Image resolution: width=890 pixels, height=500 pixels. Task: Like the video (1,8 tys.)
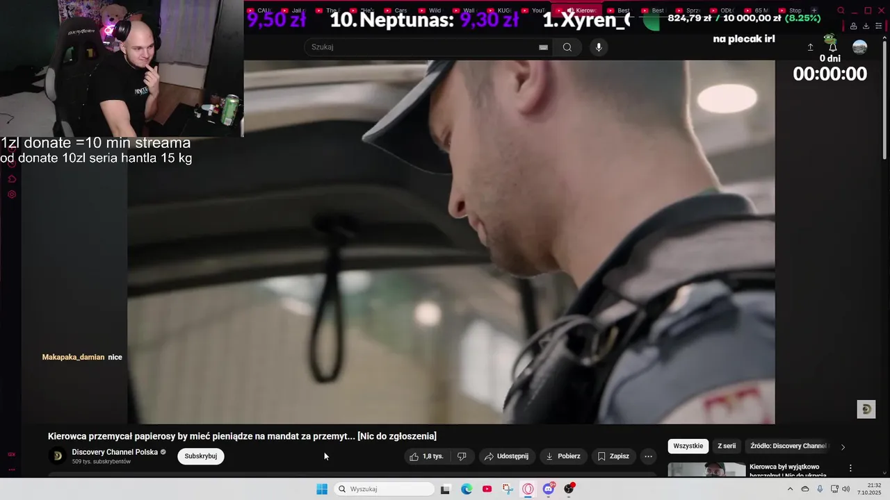pos(426,456)
